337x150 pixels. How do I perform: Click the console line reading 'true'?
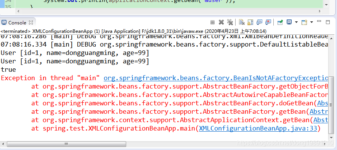pos(8,69)
